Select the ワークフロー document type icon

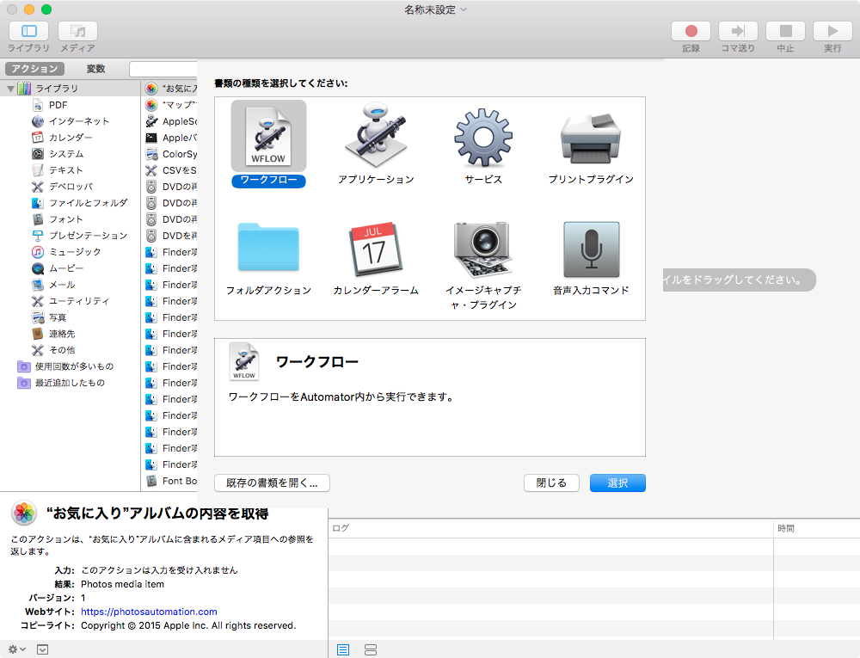(268, 137)
